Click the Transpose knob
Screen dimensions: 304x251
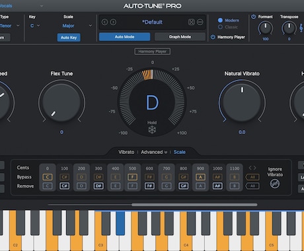click(289, 28)
